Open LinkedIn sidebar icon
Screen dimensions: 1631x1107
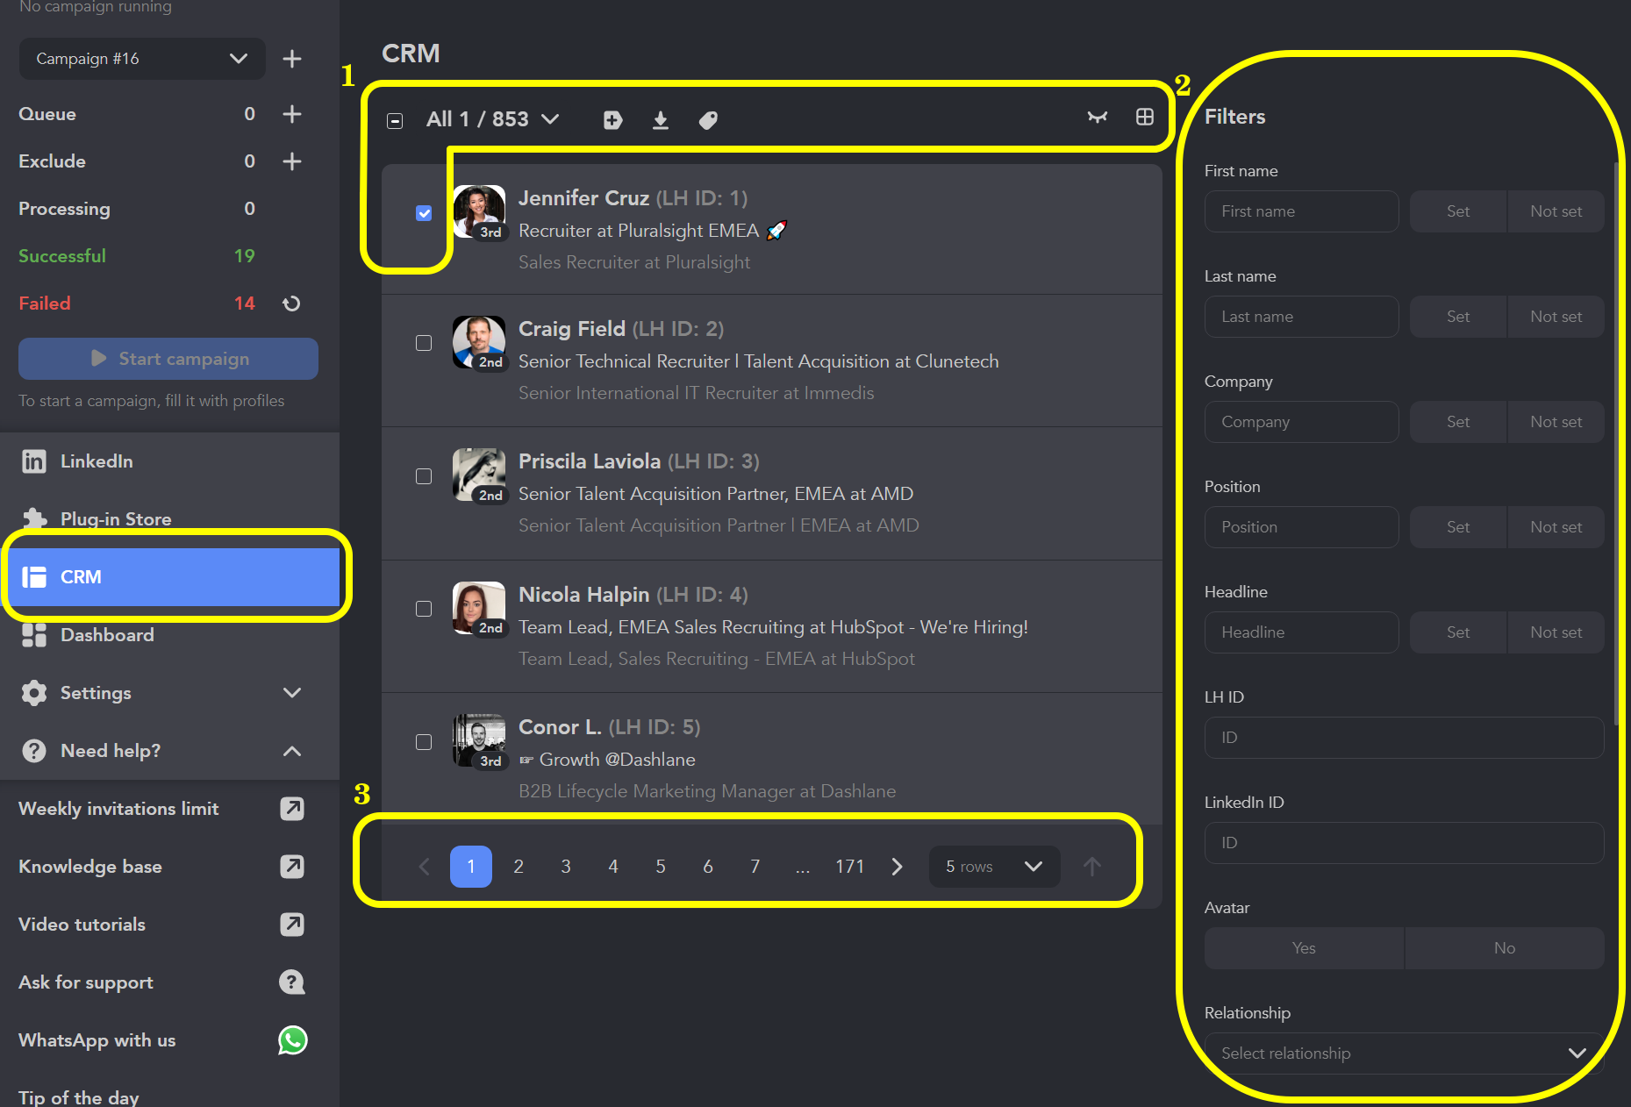pyautogui.click(x=34, y=461)
